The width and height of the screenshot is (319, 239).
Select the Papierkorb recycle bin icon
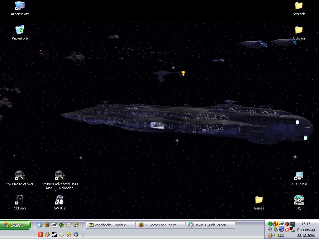[20, 32]
